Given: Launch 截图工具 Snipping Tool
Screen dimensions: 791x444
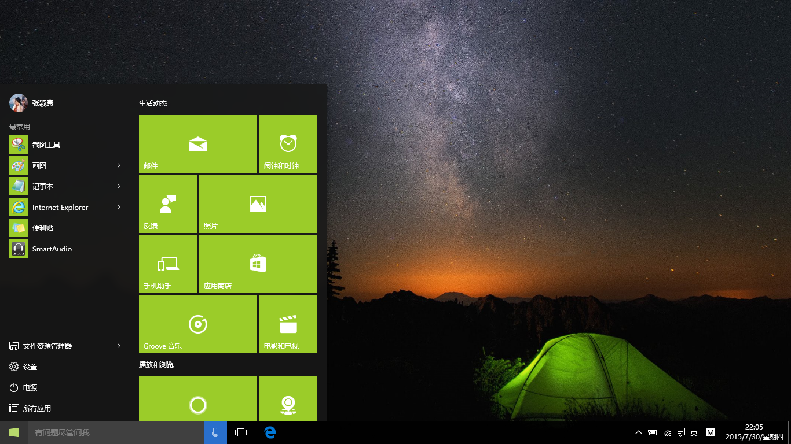Looking at the screenshot, I should tap(67, 145).
